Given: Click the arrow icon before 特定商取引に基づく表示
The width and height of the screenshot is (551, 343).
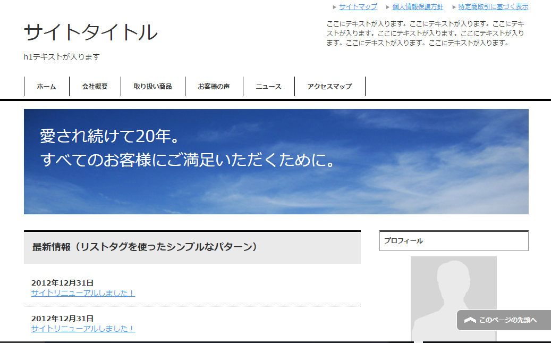Looking at the screenshot, I should (454, 7).
